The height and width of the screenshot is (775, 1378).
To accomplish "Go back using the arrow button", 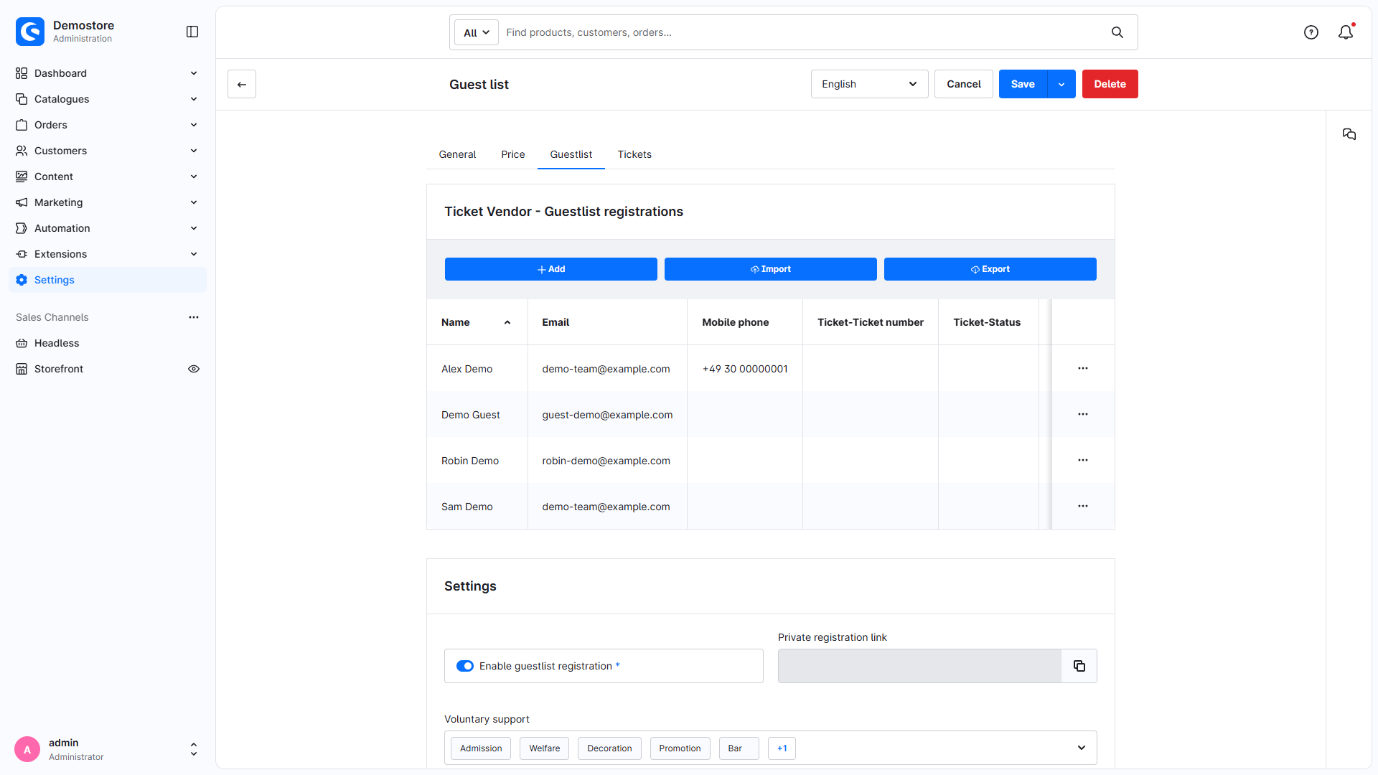I will point(242,84).
